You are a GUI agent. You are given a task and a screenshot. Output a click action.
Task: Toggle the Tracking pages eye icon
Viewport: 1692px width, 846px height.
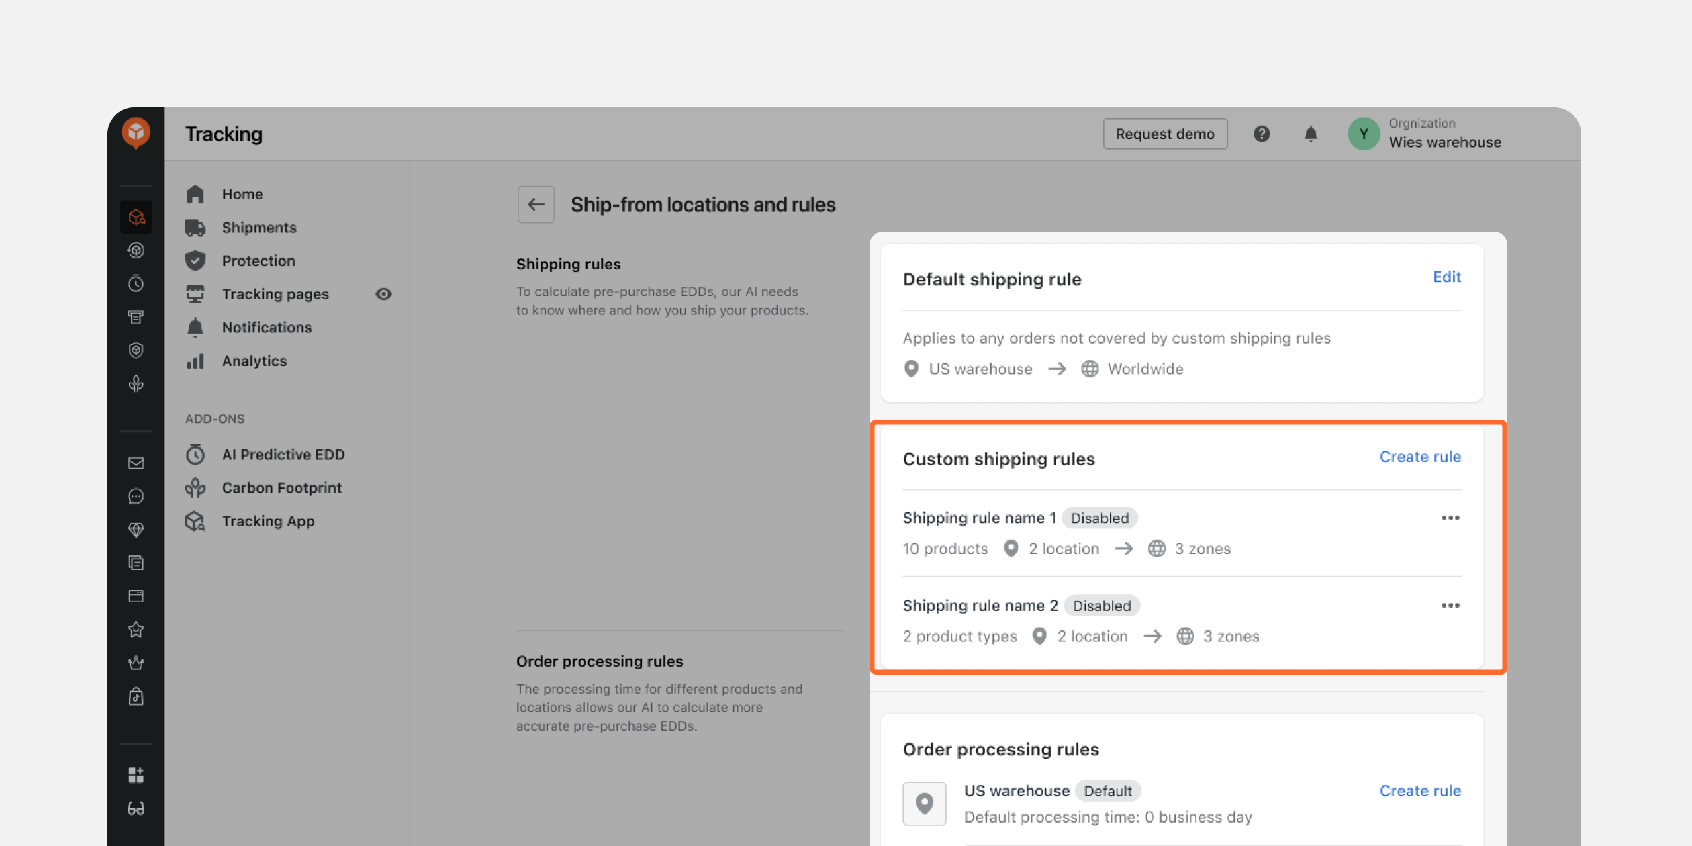[x=383, y=294]
